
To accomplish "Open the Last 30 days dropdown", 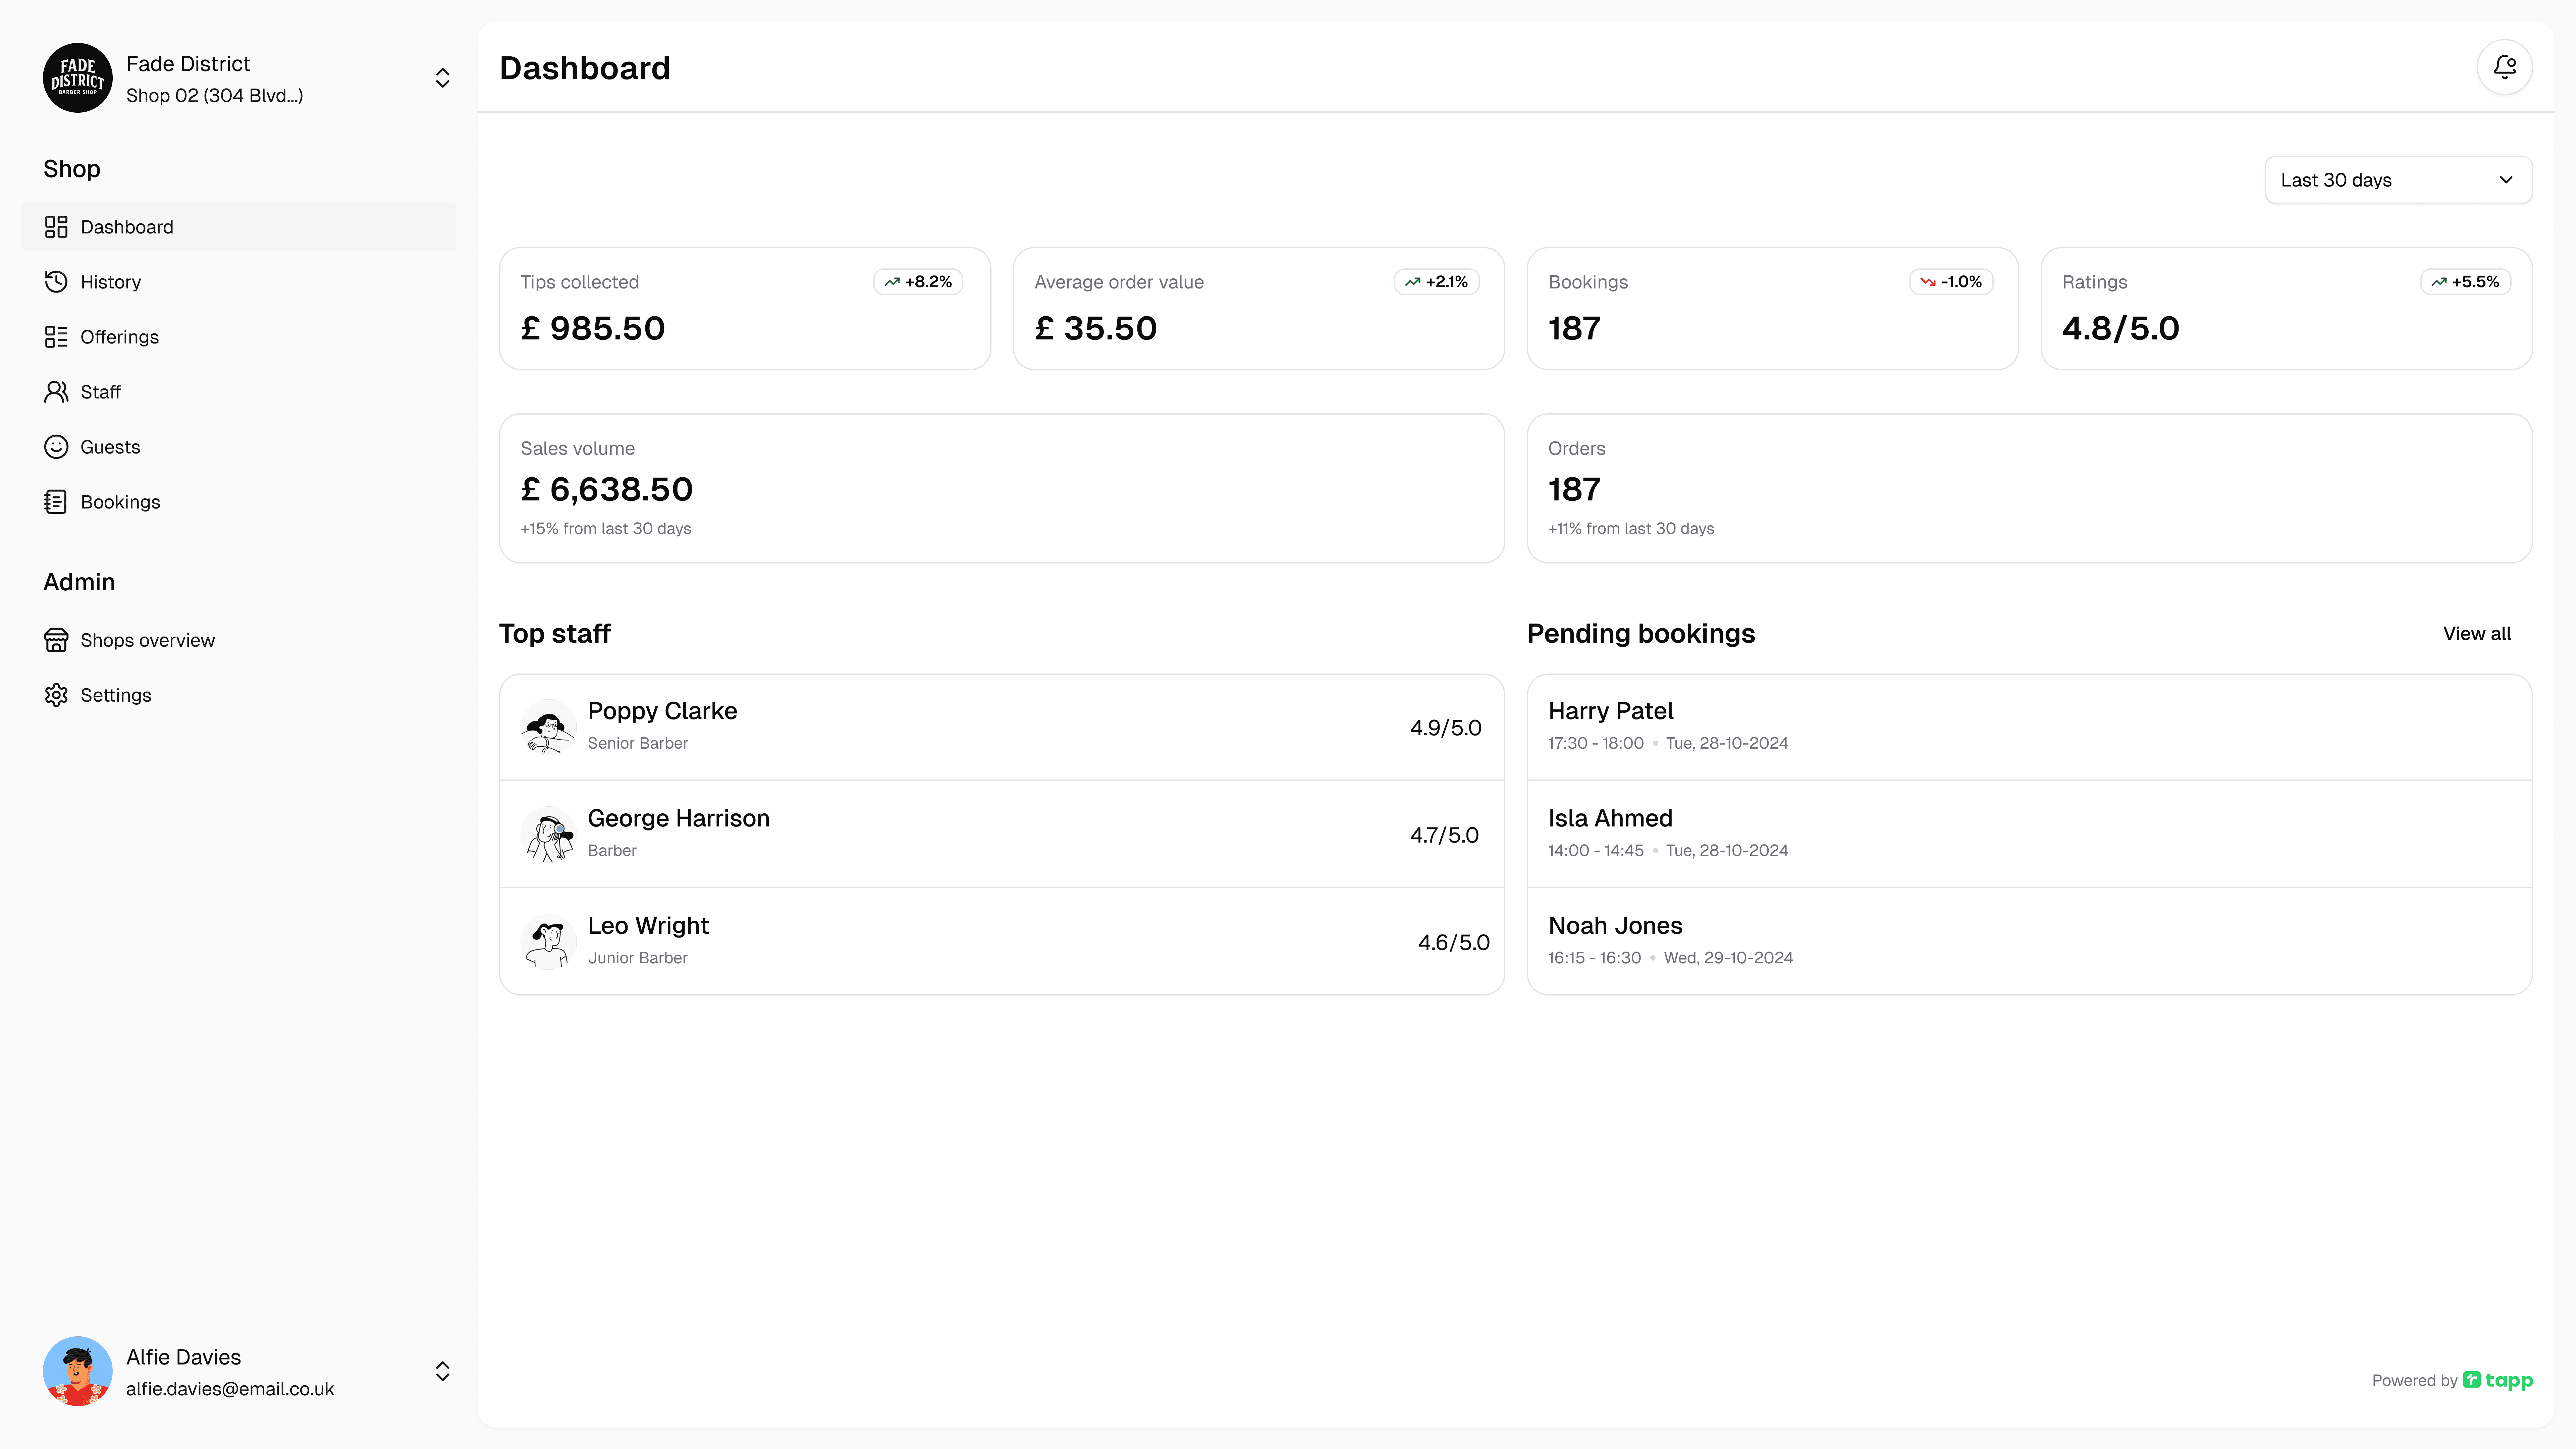I will pos(2397,180).
